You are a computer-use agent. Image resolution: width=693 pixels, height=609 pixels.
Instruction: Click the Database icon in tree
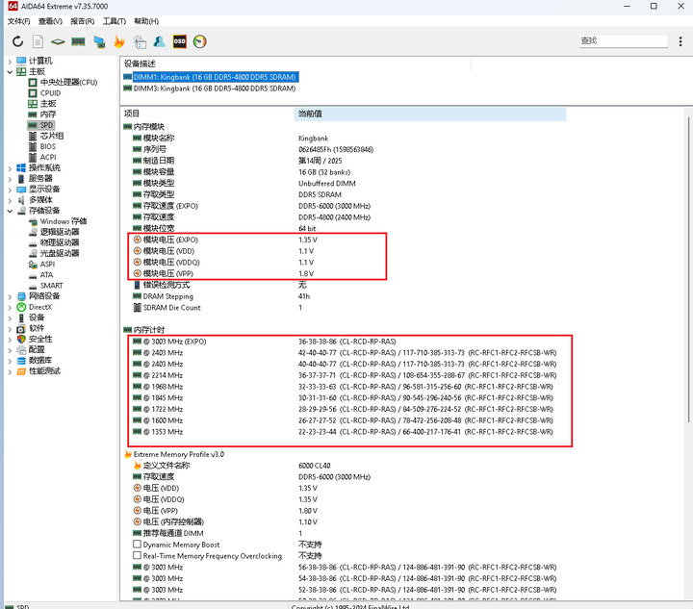[21, 361]
